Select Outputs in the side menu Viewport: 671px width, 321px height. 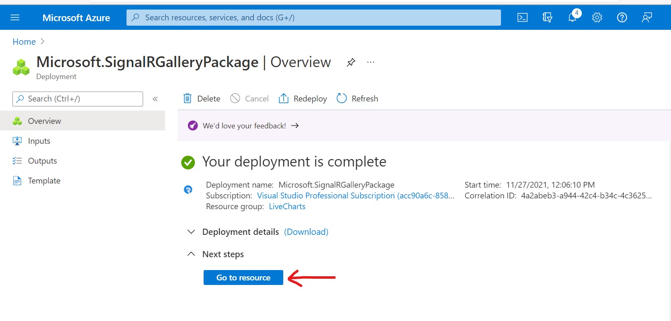[x=42, y=161]
